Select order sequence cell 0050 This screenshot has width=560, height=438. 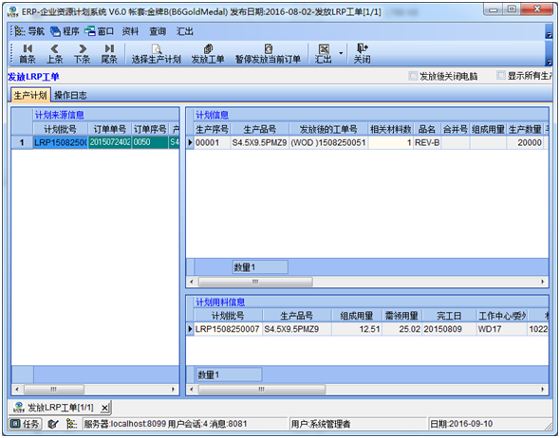(150, 142)
